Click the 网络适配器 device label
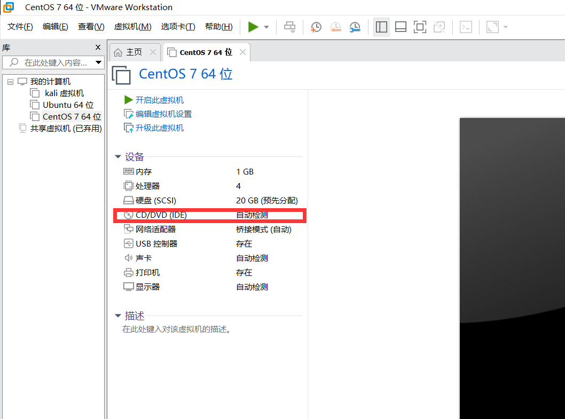The height and width of the screenshot is (419, 565). [x=155, y=230]
